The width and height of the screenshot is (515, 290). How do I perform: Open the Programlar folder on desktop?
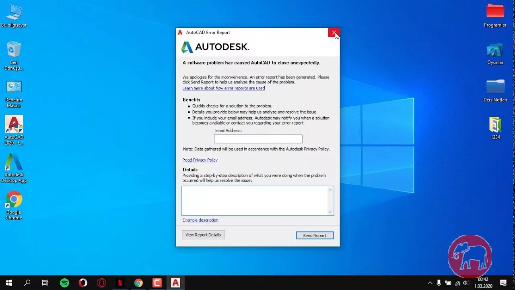(495, 16)
